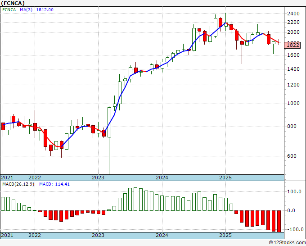The image size is (306, 246).
Task: Click 2023 on the MACD timeline
Action: (98, 235)
